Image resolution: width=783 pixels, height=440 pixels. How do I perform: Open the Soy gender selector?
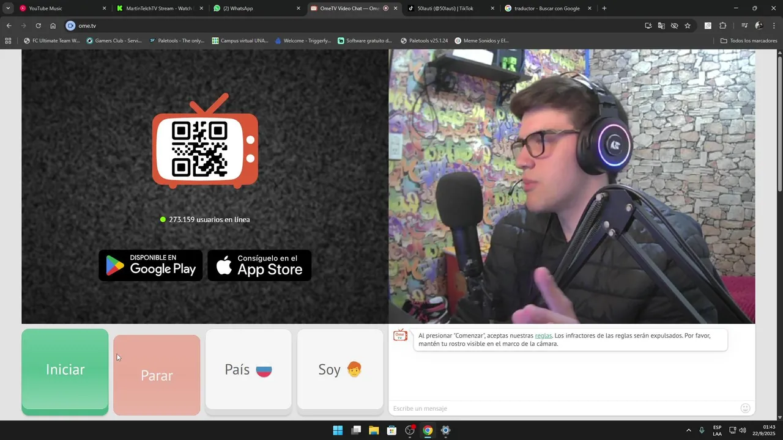pos(340,369)
